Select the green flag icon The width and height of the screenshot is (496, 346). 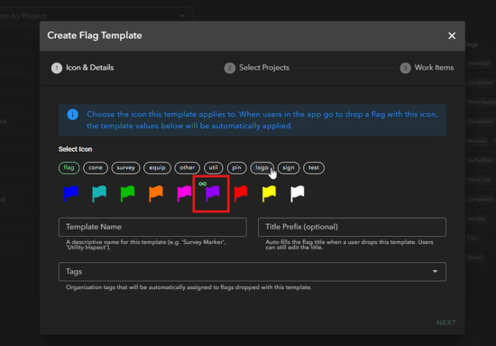(127, 193)
